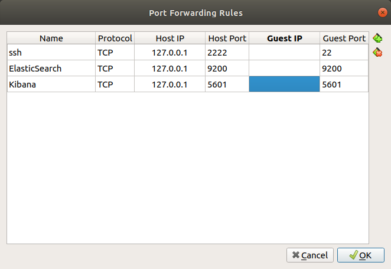
Task: Click the remove selected rule icon
Action: 377,53
